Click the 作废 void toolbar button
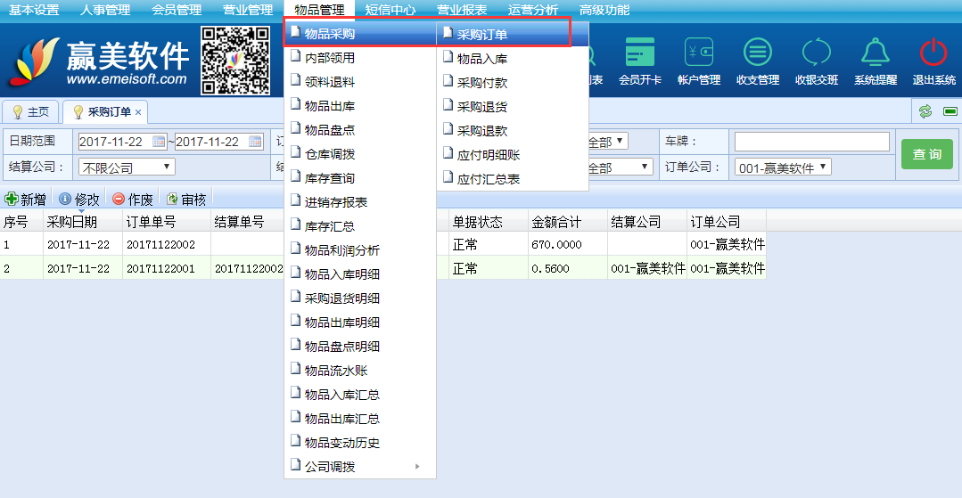 point(133,199)
